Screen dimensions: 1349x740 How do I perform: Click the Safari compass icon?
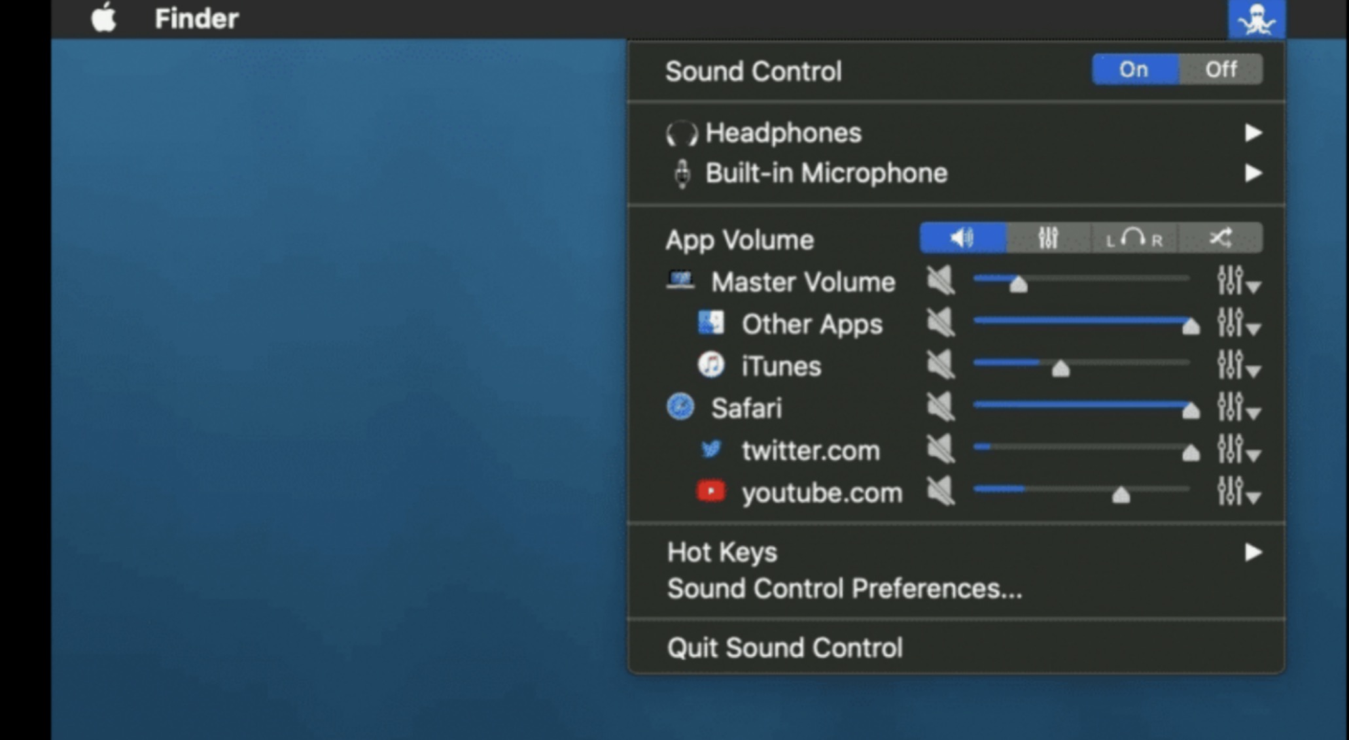click(x=680, y=407)
